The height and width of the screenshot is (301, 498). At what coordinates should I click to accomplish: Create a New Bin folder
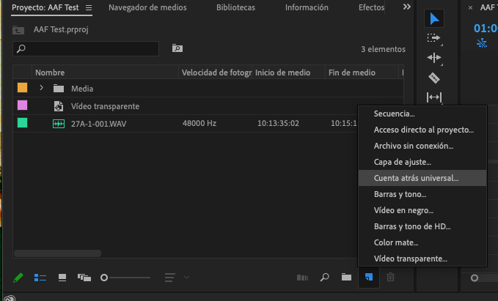coord(346,278)
